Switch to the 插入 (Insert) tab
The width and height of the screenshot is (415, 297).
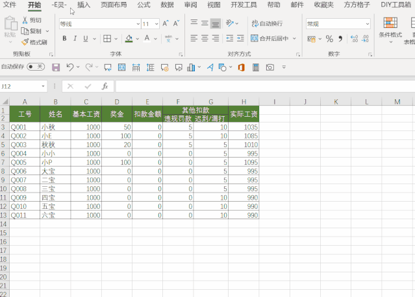[84, 5]
